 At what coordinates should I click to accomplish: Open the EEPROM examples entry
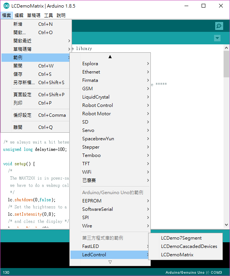110,201
